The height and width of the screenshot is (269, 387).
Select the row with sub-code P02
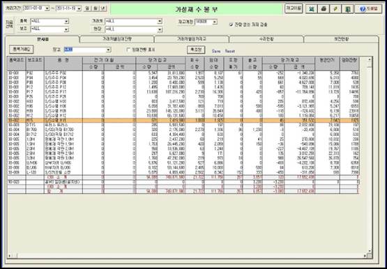pos(183,73)
